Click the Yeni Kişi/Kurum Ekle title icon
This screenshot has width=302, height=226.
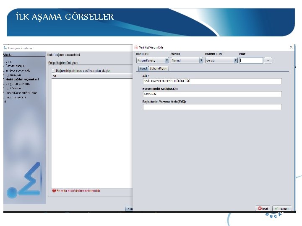pyautogui.click(x=136, y=47)
